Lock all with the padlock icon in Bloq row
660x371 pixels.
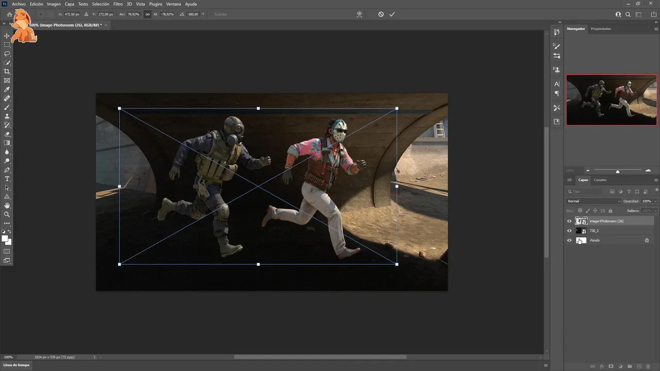pyautogui.click(x=610, y=211)
